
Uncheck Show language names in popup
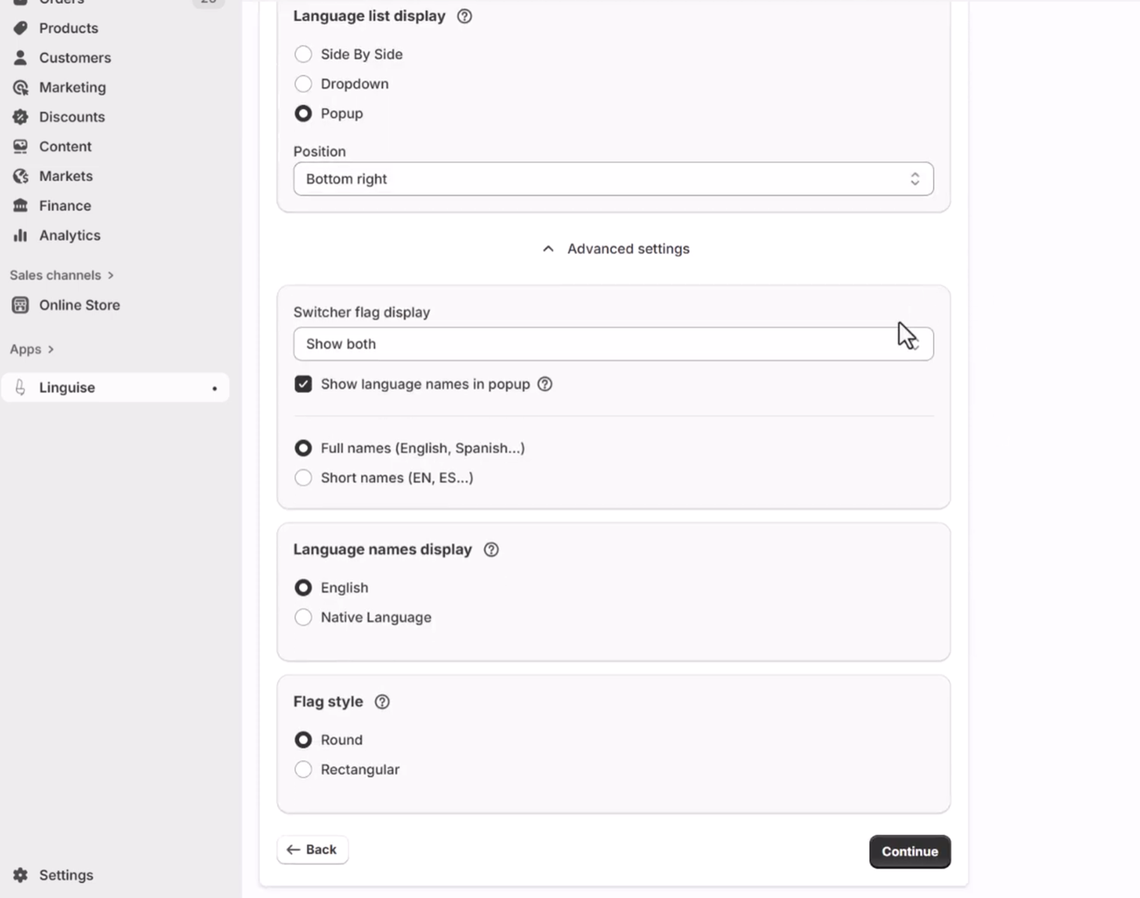tap(303, 384)
